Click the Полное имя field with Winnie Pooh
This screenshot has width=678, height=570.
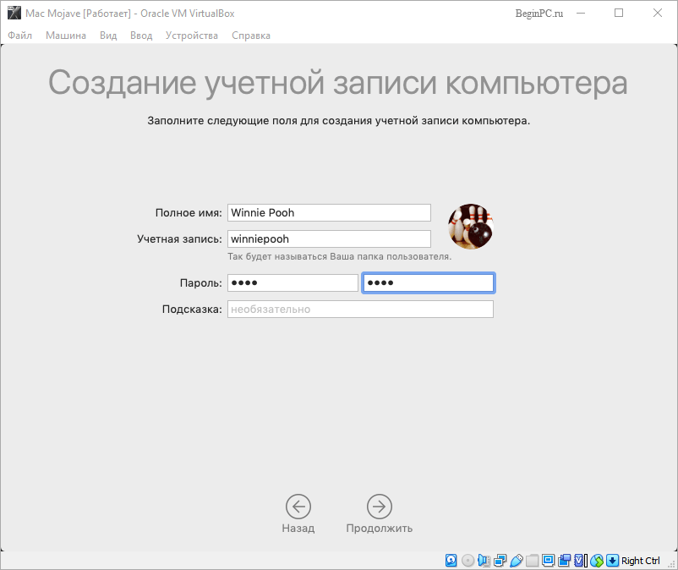[x=329, y=213]
